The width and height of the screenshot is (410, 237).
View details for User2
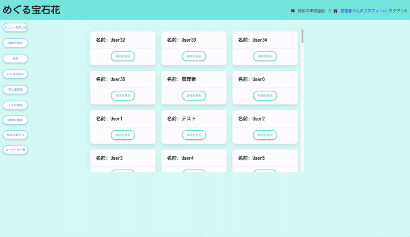pyautogui.click(x=265, y=135)
